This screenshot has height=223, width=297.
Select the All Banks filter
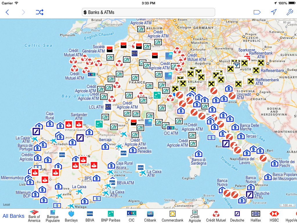(13, 216)
